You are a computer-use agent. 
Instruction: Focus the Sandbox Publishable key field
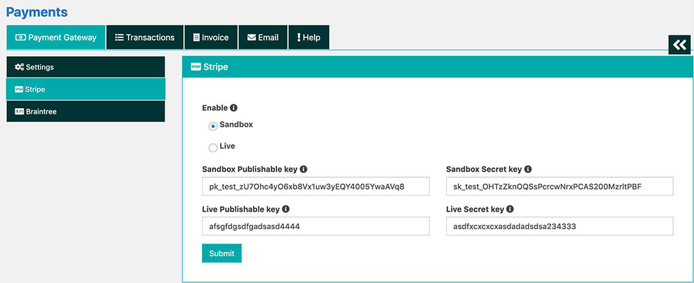tap(316, 186)
